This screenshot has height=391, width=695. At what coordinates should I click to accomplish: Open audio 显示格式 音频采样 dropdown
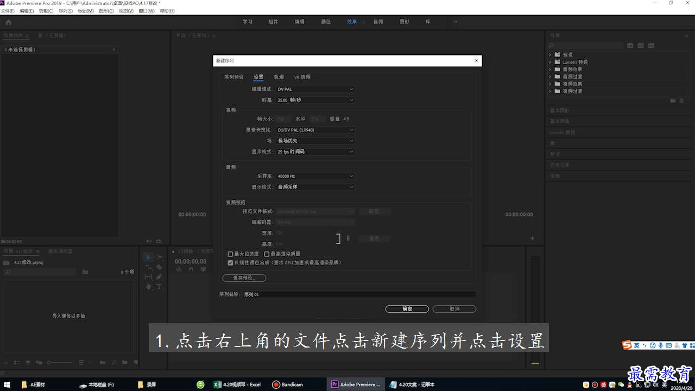[x=315, y=187]
